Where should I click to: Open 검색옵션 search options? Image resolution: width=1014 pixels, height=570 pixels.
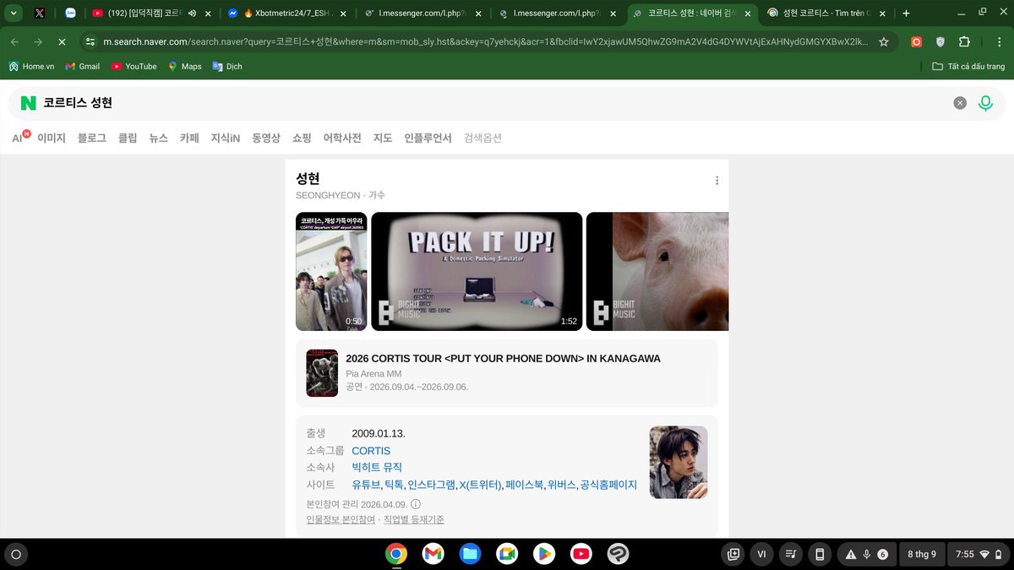pos(482,138)
